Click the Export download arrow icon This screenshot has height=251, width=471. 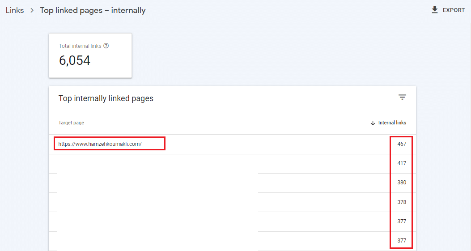[435, 10]
